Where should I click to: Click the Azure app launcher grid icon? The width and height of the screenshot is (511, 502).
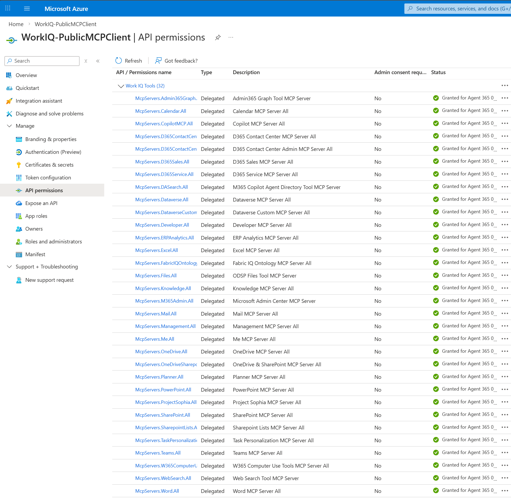point(8,8)
